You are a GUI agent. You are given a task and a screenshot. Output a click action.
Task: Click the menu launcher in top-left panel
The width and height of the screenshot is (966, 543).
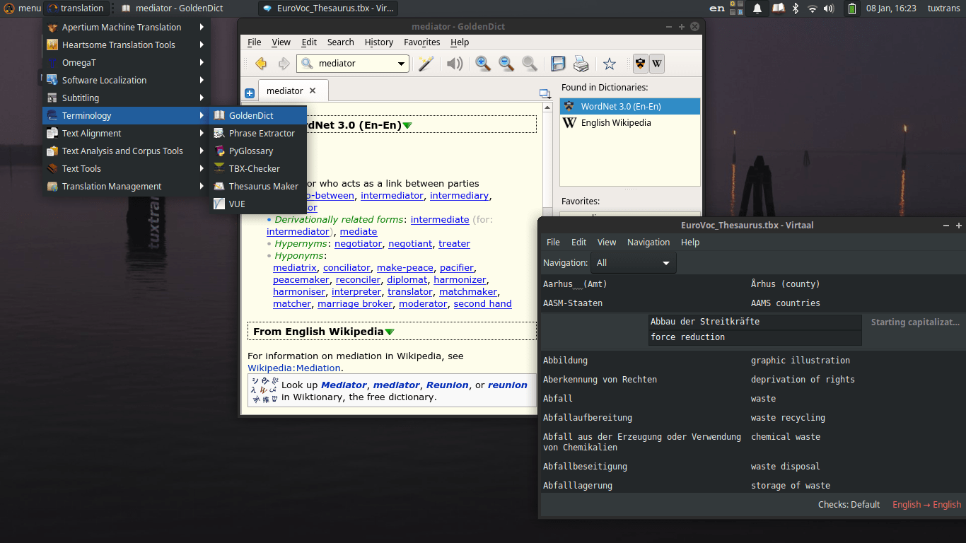coord(21,8)
